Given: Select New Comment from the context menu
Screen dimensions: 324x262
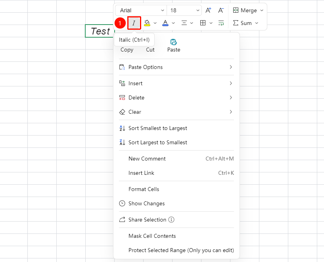Looking at the screenshot, I should pos(176,159).
